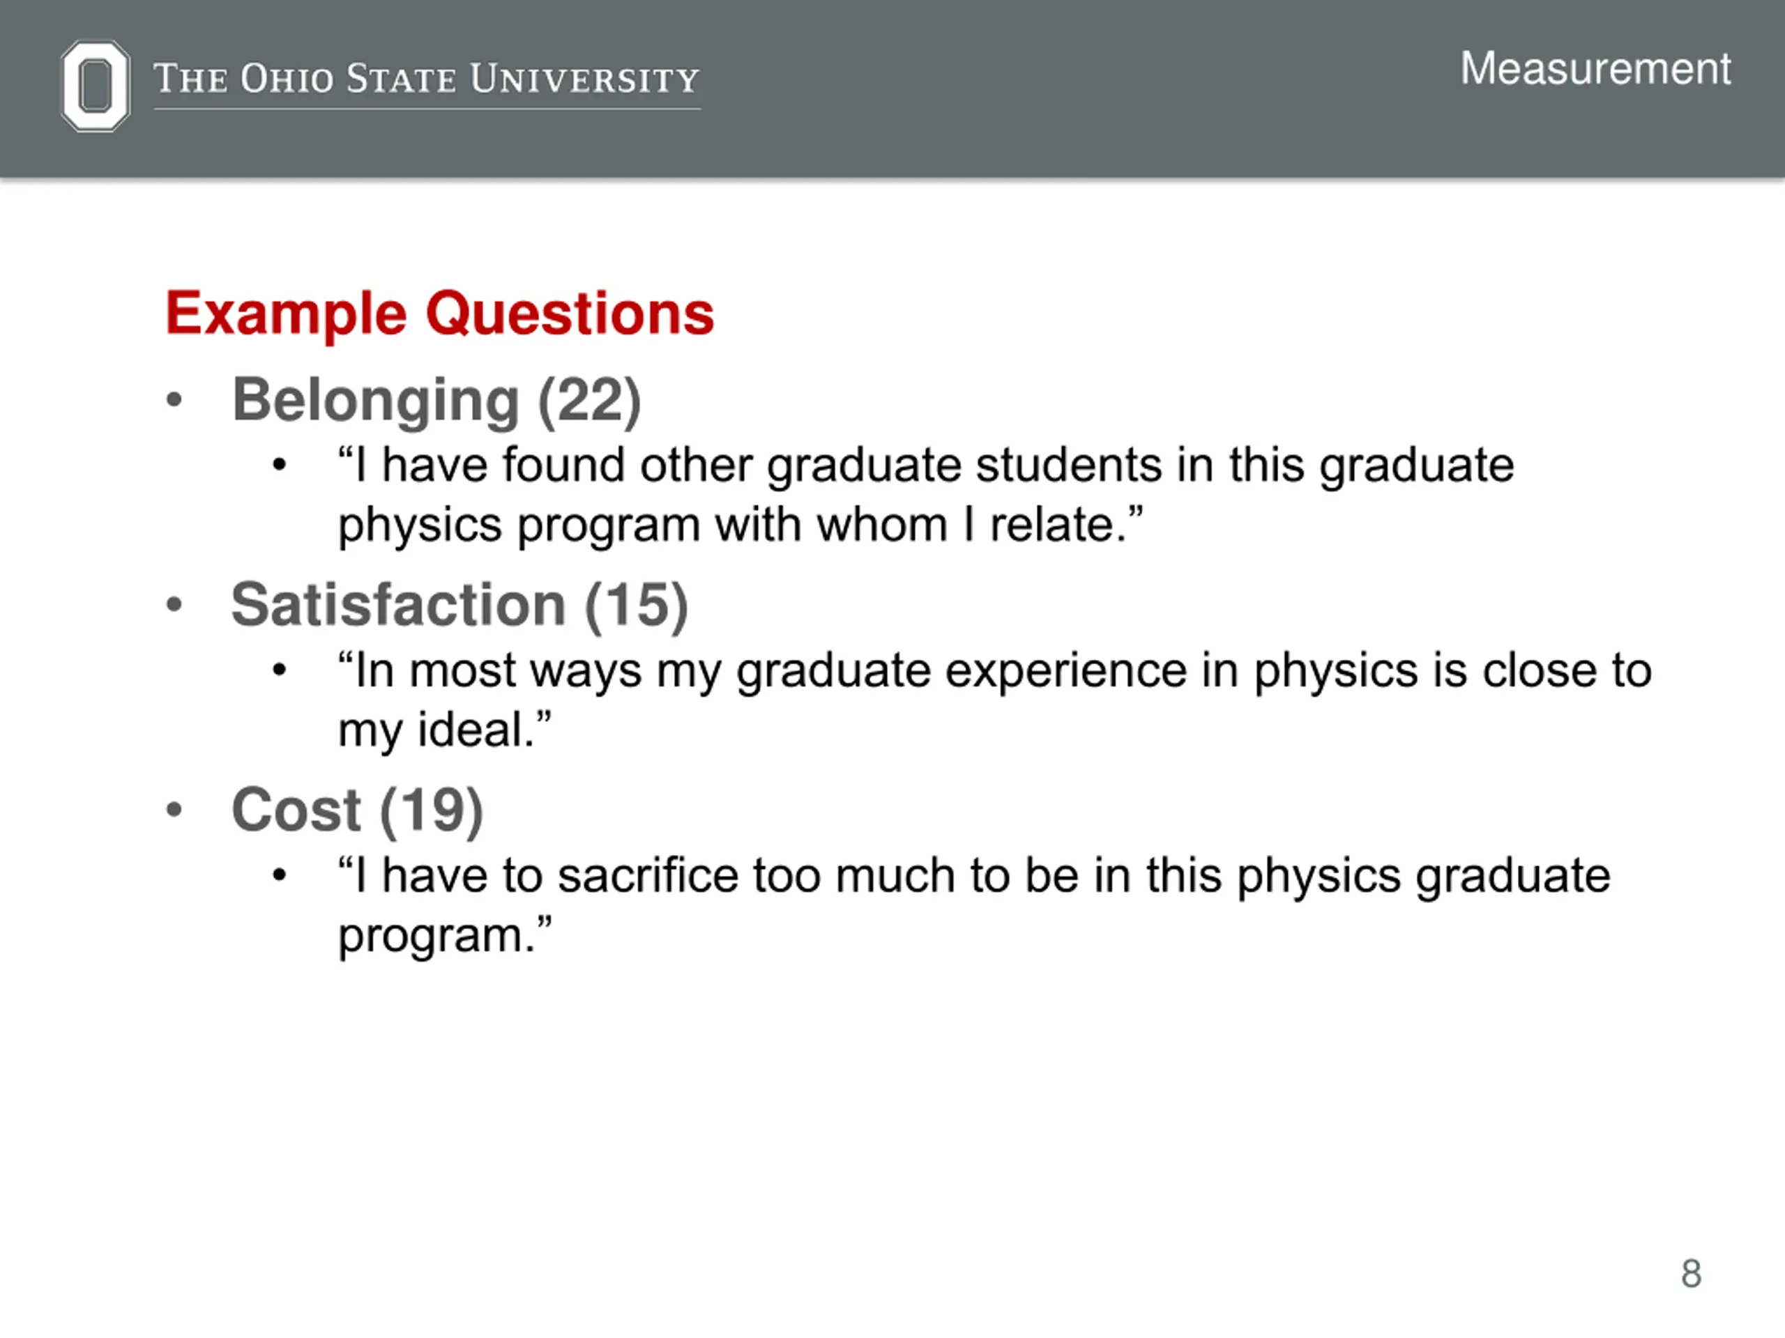Click the sub-bullet dot before 'In most ways'
1785x1338 pixels.
(x=279, y=670)
